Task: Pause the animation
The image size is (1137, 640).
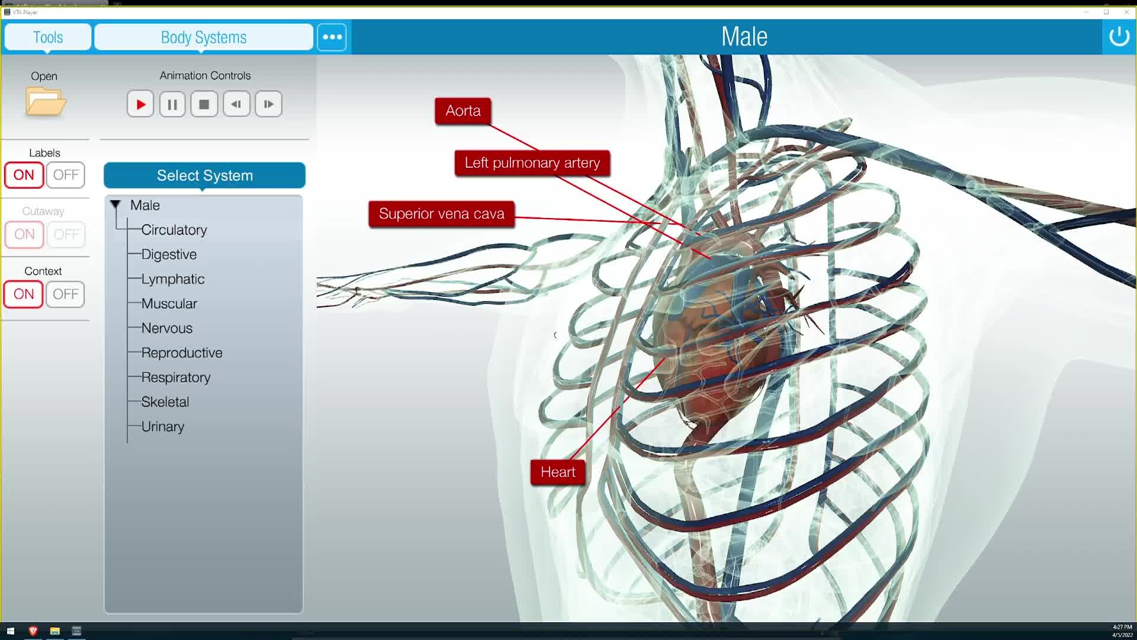Action: 172,104
